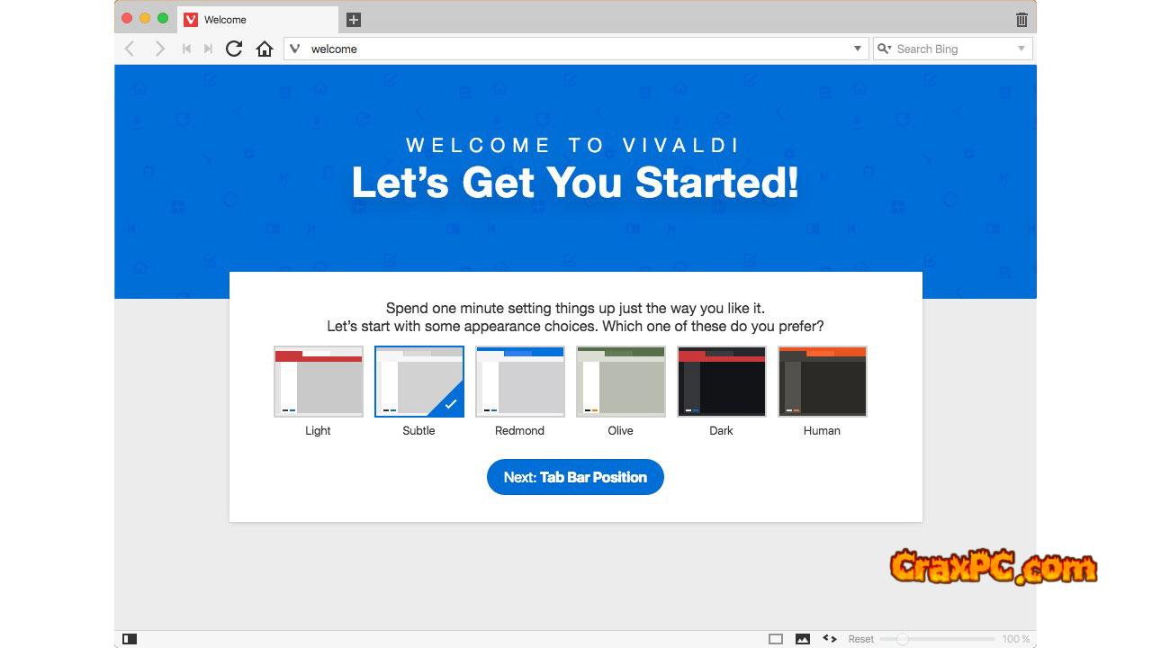The width and height of the screenshot is (1152, 648).
Task: Continue with Next: Tab Bar Position
Action: (x=575, y=477)
